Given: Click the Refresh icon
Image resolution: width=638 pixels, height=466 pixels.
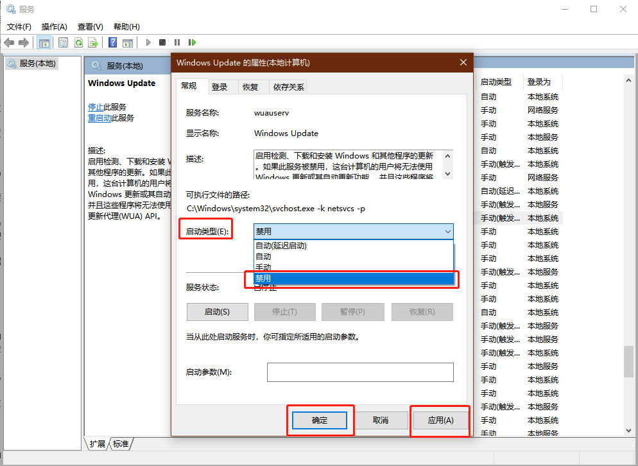Looking at the screenshot, I should [x=78, y=42].
